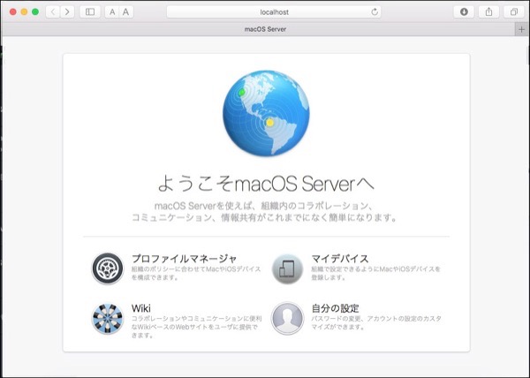Viewport: 530px width, 378px height.
Task: Go forward to the next page
Action: (67, 11)
